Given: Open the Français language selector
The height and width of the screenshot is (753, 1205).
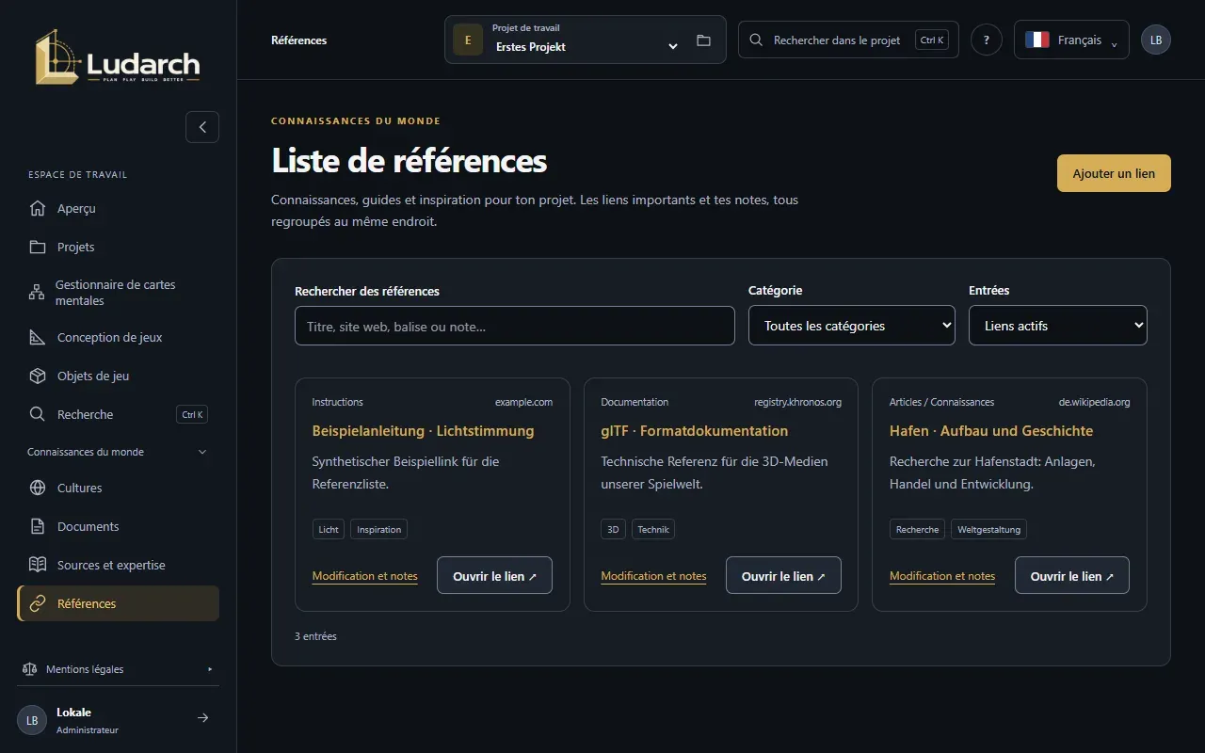Looking at the screenshot, I should click(1071, 40).
